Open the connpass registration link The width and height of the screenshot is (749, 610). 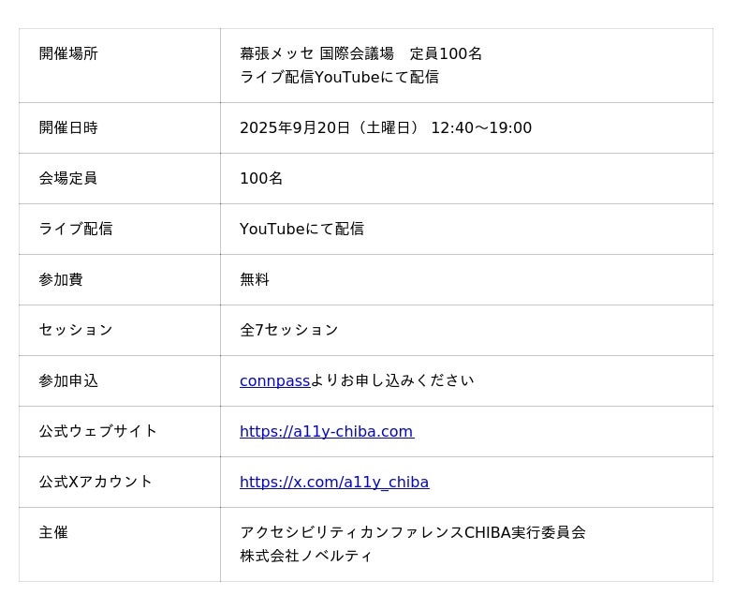[274, 380]
